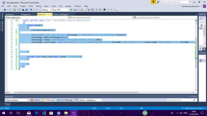Image resolution: width=207 pixels, height=116 pixels.
Task: Click the New Project toolbar icon
Action: [15, 10]
